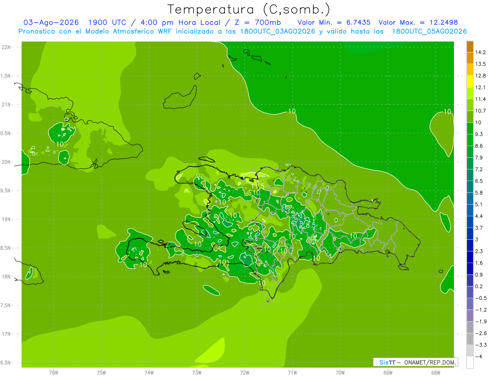
Task: Select the "1800UTC_03AGO2026" initialization time
Action: click(x=277, y=31)
